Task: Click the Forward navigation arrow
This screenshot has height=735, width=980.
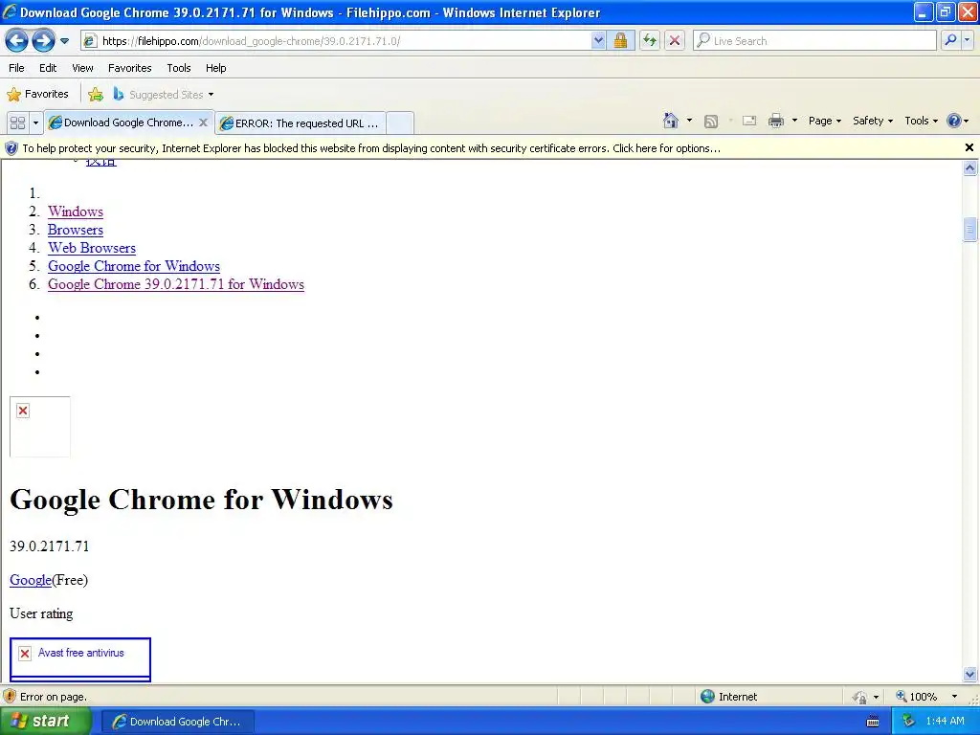Action: point(43,41)
